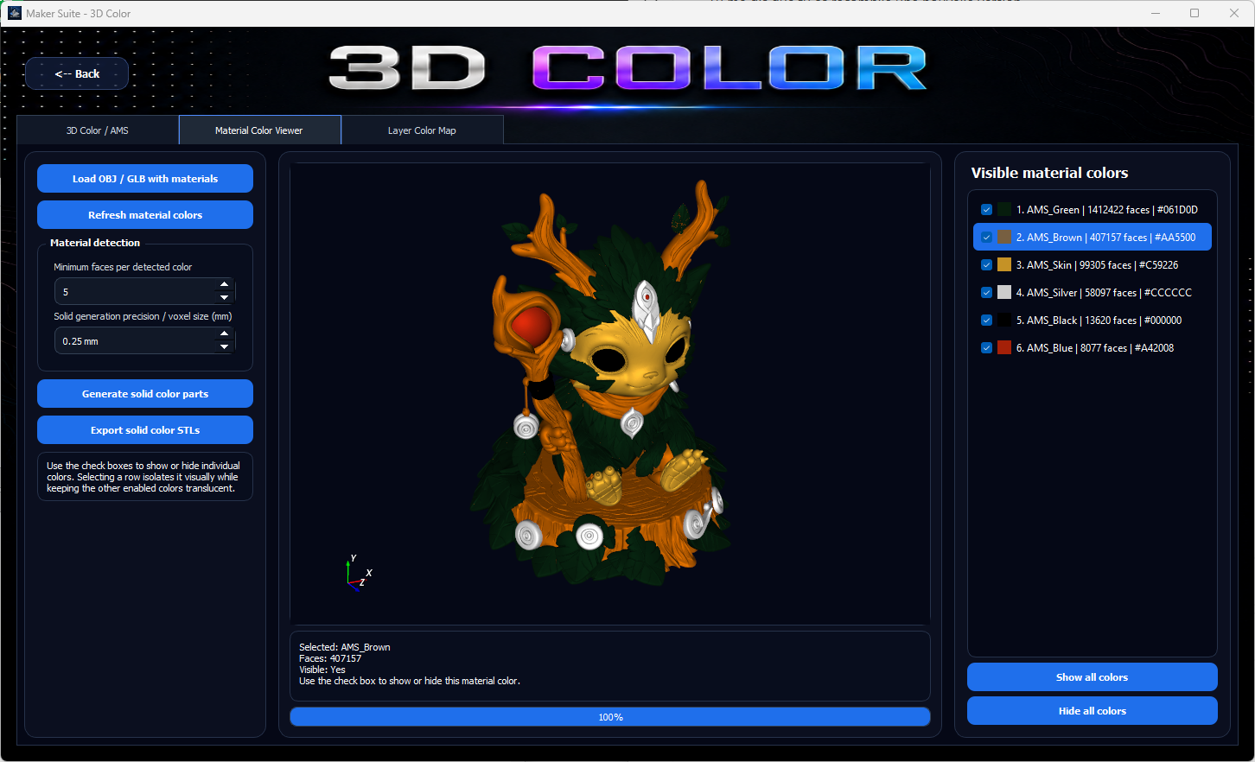
Task: Click Refresh material colors button
Action: (x=145, y=215)
